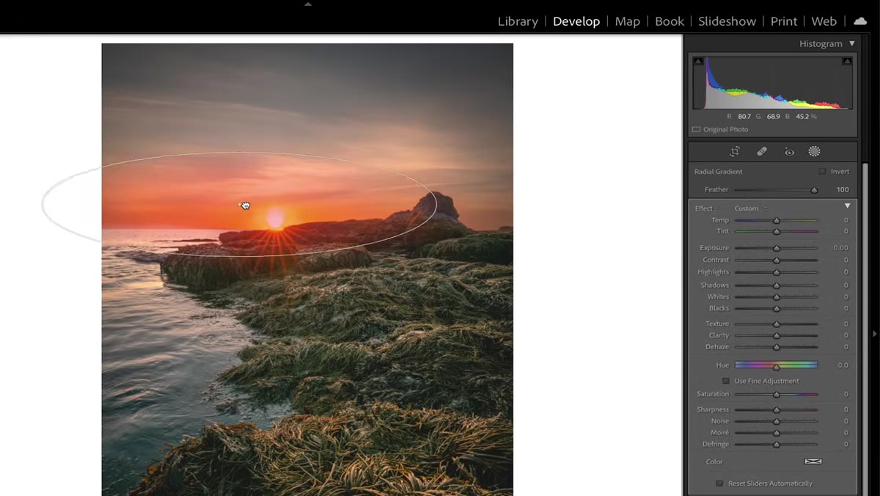880x496 pixels.
Task: Click the Clarity label
Action: [719, 335]
